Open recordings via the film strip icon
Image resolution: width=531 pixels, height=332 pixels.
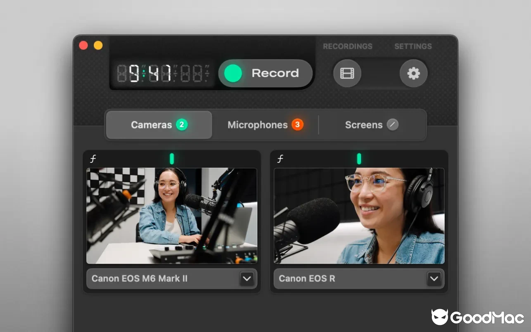pyautogui.click(x=347, y=73)
